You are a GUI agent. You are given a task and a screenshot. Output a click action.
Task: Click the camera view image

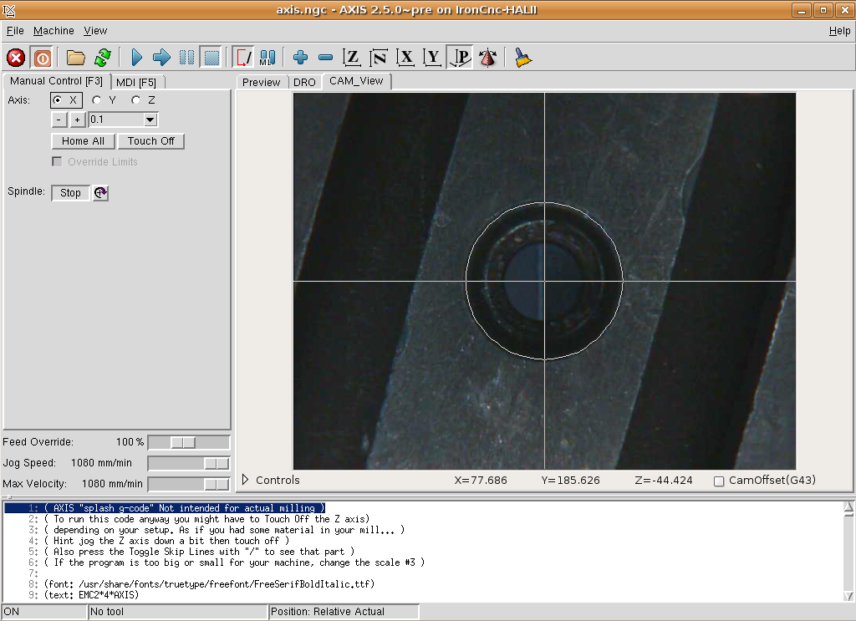click(x=544, y=281)
